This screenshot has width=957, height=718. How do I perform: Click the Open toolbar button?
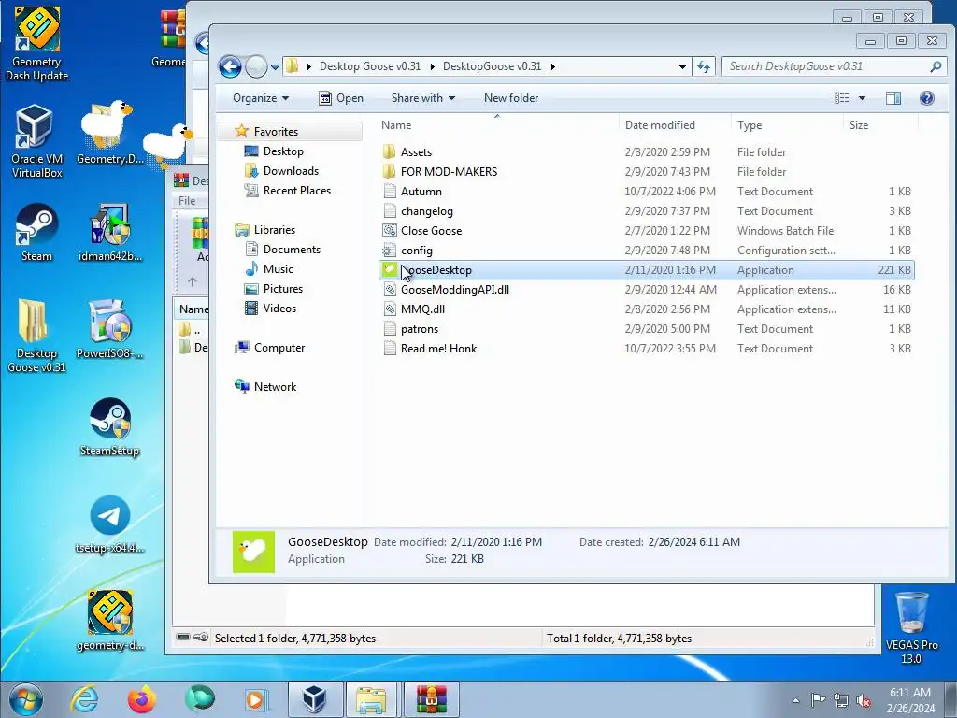pyautogui.click(x=341, y=98)
